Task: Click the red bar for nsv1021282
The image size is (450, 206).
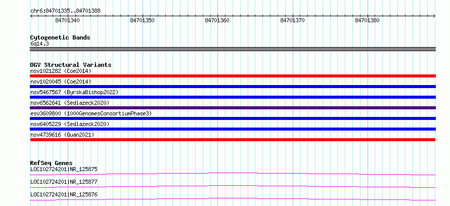Action: (233, 76)
